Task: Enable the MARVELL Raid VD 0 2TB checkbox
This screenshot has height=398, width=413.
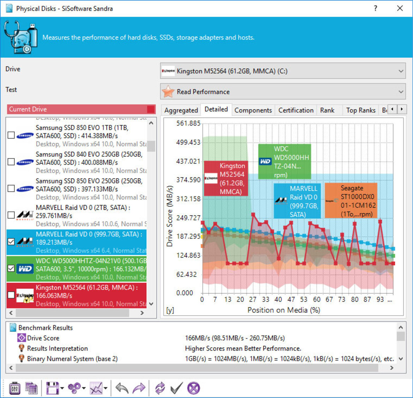Action: point(11,215)
